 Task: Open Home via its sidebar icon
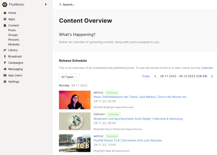coord(5,13)
